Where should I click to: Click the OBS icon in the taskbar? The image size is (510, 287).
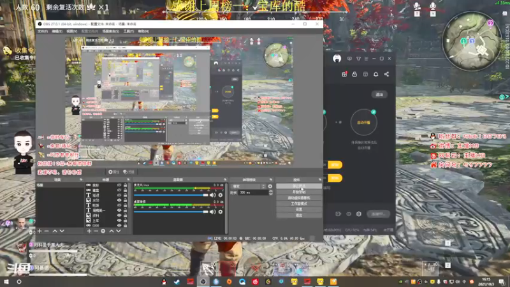pos(203,282)
